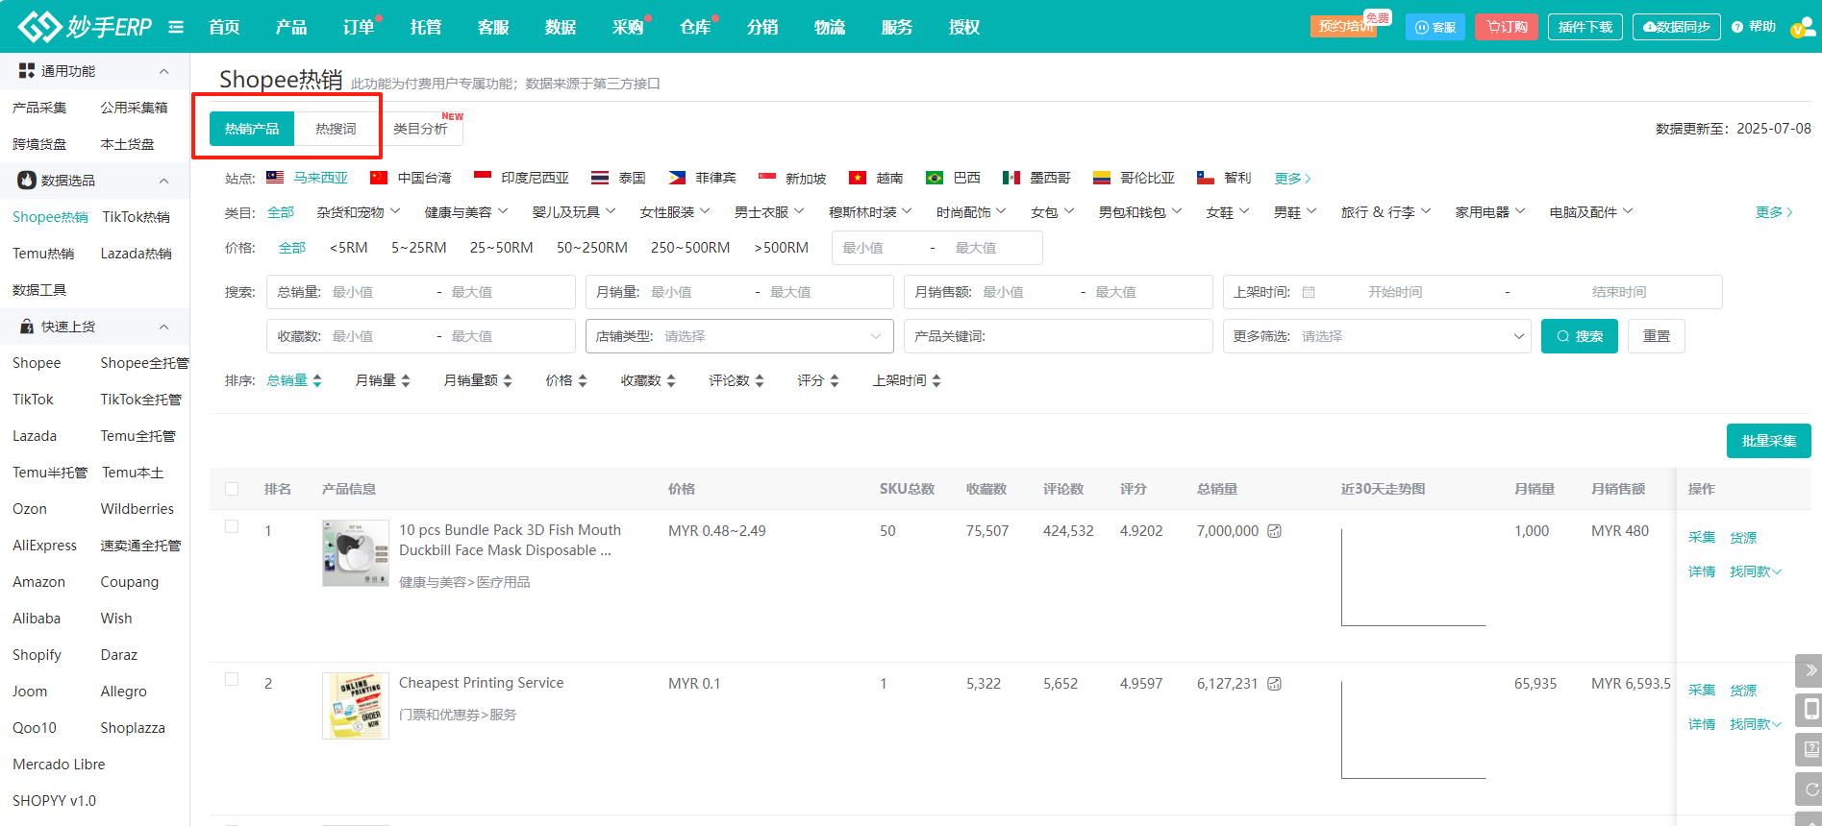Select the 5~25RM price filter
The width and height of the screenshot is (1822, 826).
coord(419,248)
